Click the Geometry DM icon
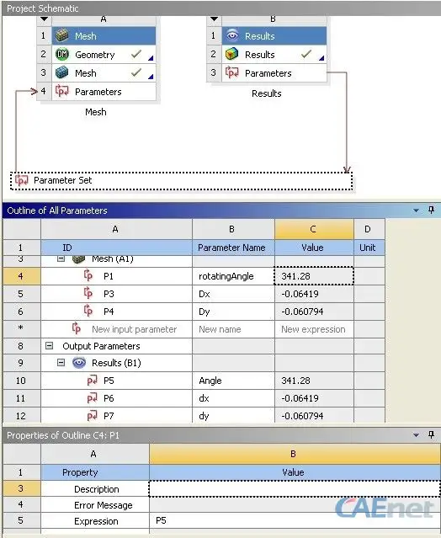 click(62, 54)
